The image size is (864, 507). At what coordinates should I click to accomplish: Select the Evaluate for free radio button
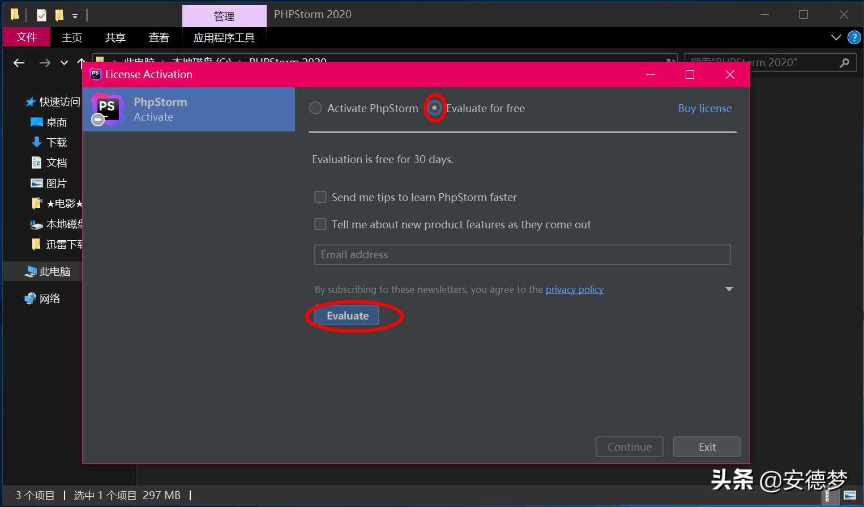click(434, 108)
